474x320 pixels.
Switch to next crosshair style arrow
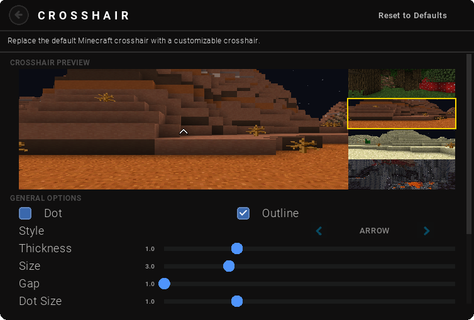click(427, 231)
